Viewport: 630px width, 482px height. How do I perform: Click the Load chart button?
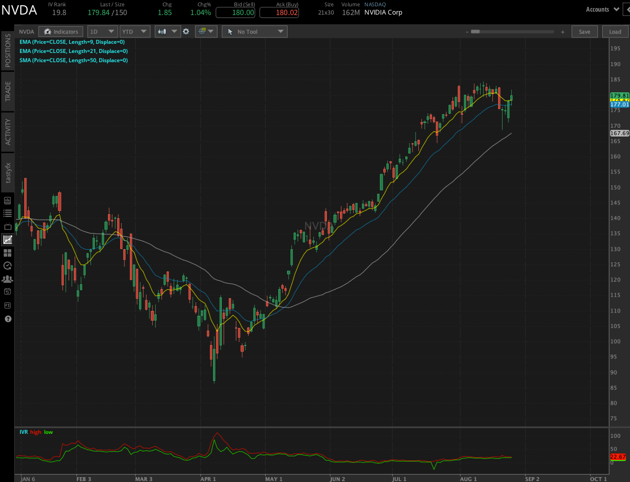pyautogui.click(x=615, y=31)
